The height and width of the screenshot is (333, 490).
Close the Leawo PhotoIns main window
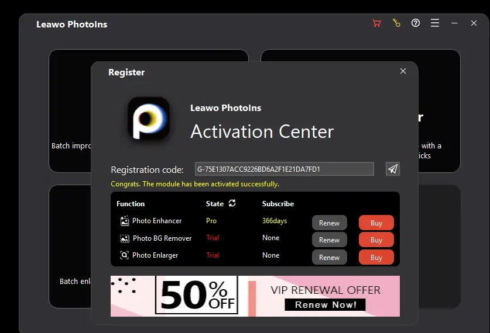click(474, 23)
